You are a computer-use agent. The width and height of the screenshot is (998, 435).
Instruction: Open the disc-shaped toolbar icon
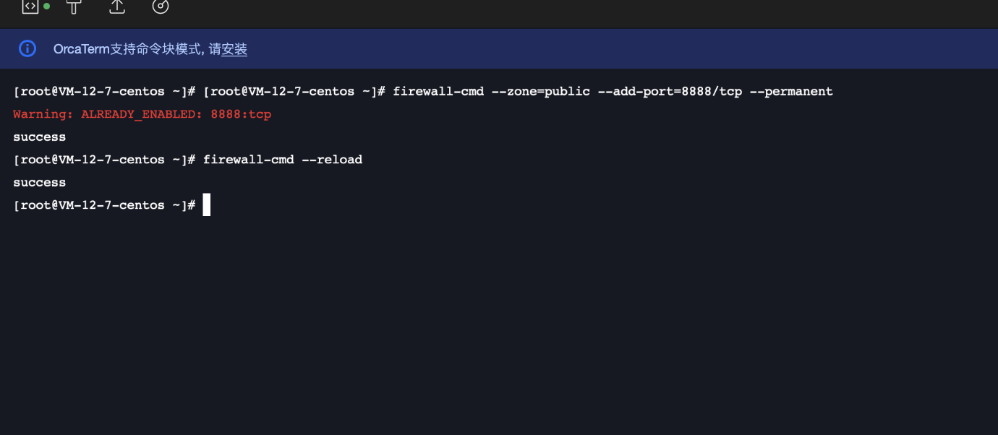tap(161, 7)
